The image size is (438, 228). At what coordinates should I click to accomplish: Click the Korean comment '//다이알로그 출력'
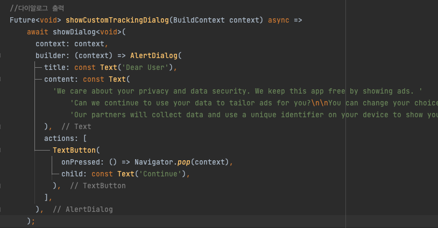point(37,8)
